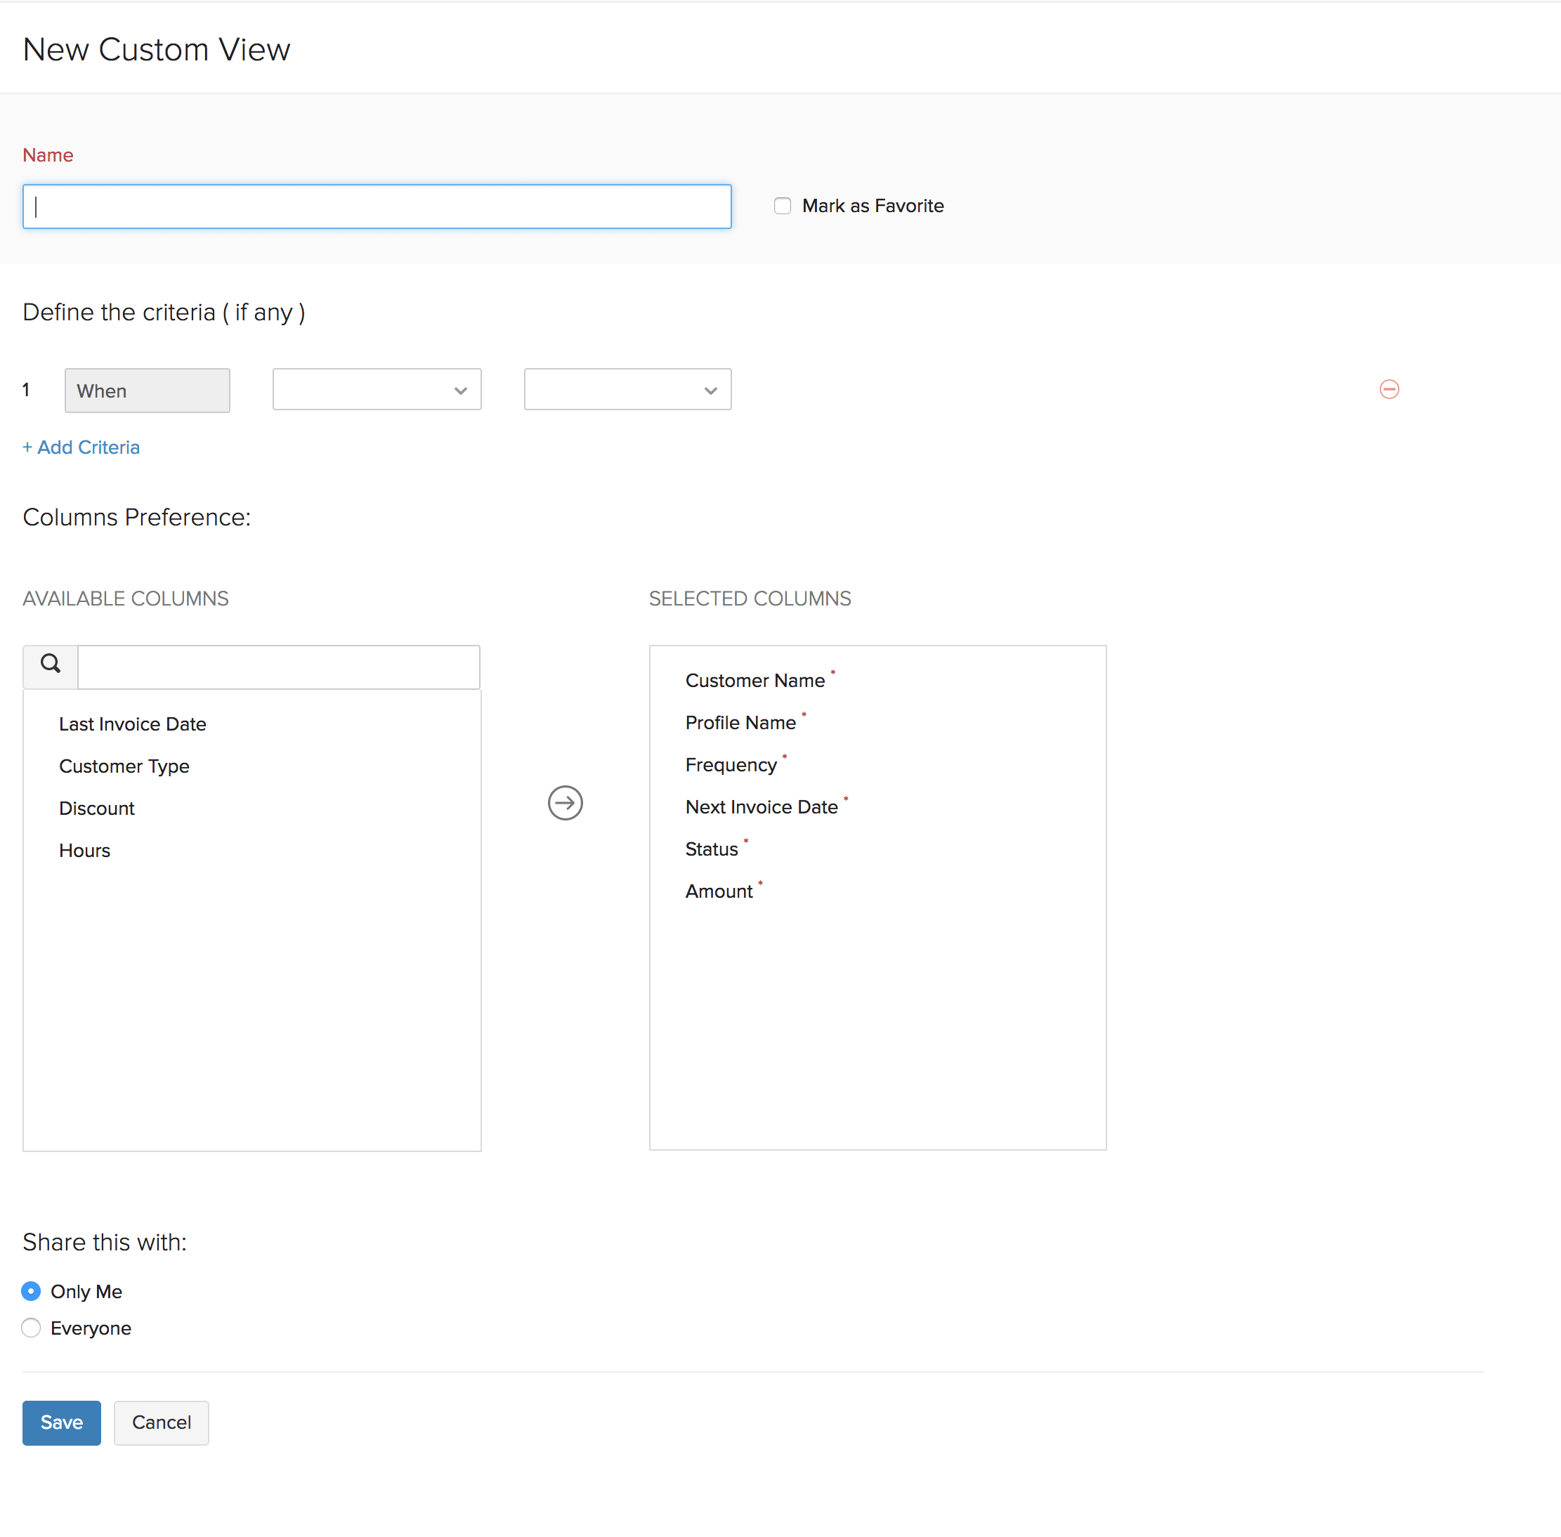Tick the Mark as Favorite checkbox
The height and width of the screenshot is (1537, 1561).
pos(782,206)
